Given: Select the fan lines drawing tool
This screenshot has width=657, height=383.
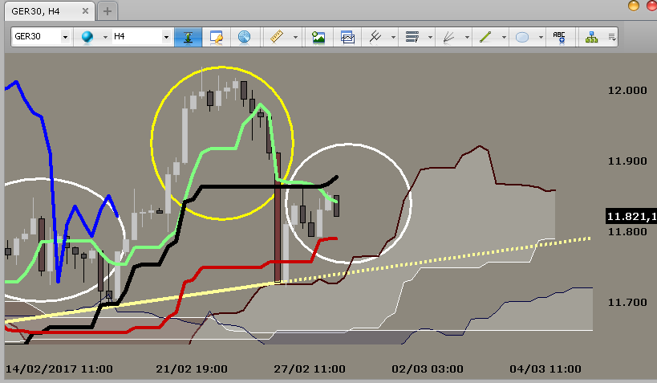Looking at the screenshot, I should pos(448,37).
